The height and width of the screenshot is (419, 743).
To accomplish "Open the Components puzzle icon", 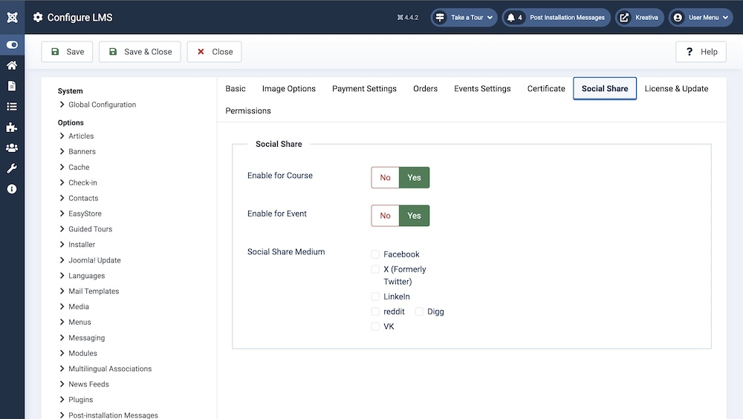I will tap(12, 128).
